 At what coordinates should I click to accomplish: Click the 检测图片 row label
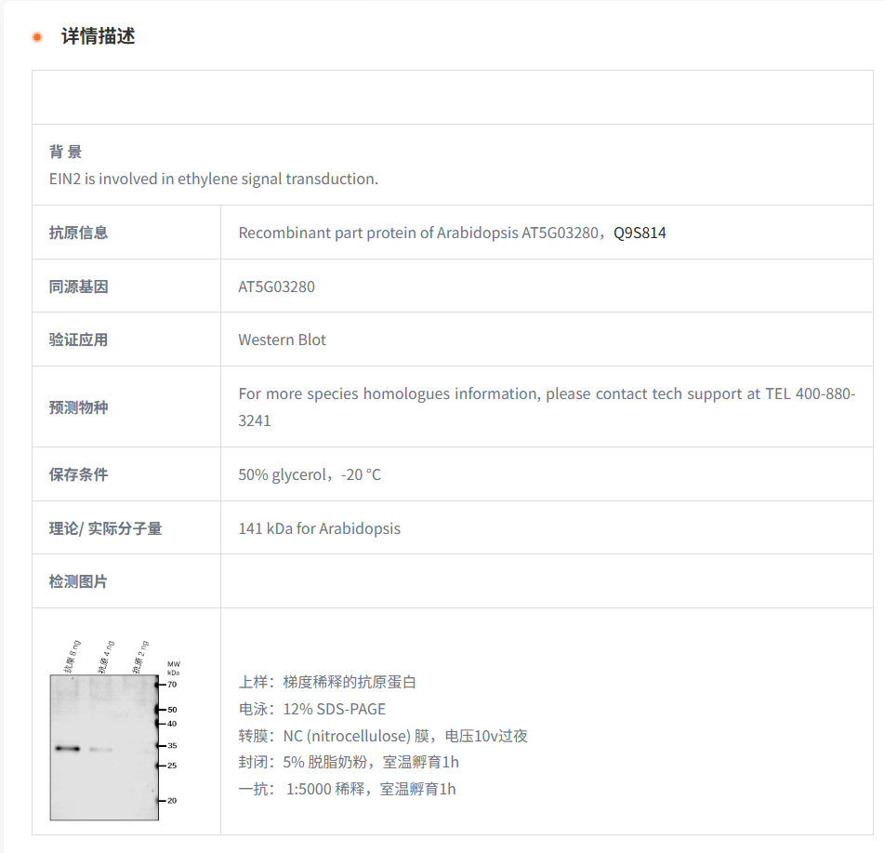click(x=79, y=581)
